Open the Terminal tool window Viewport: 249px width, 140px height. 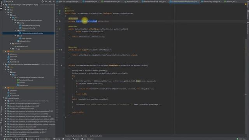pos(67,139)
